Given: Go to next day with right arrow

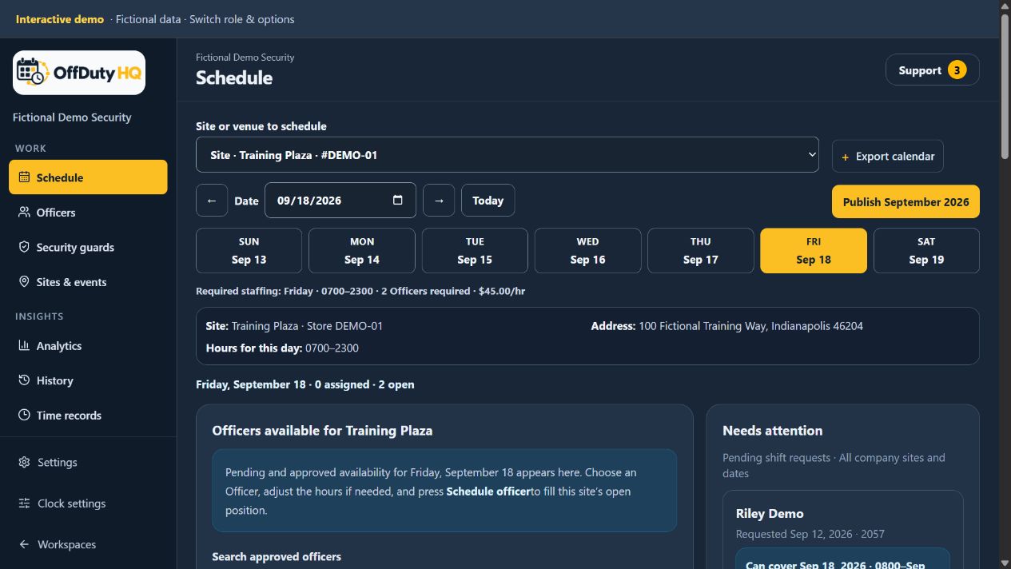Looking at the screenshot, I should coord(439,201).
